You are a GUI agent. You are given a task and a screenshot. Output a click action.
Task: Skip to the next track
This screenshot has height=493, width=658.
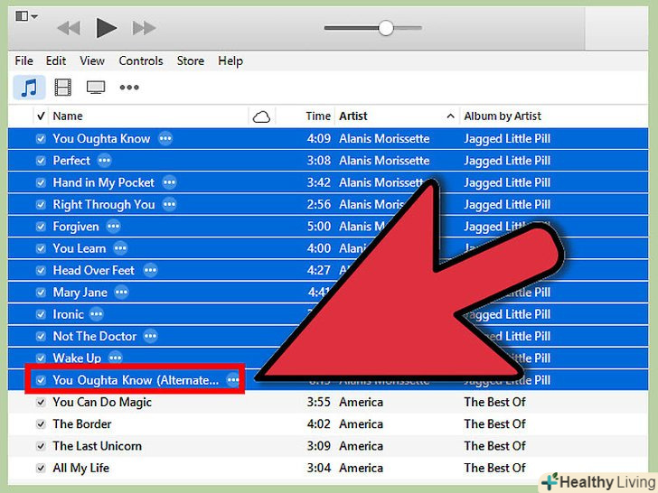coord(144,29)
